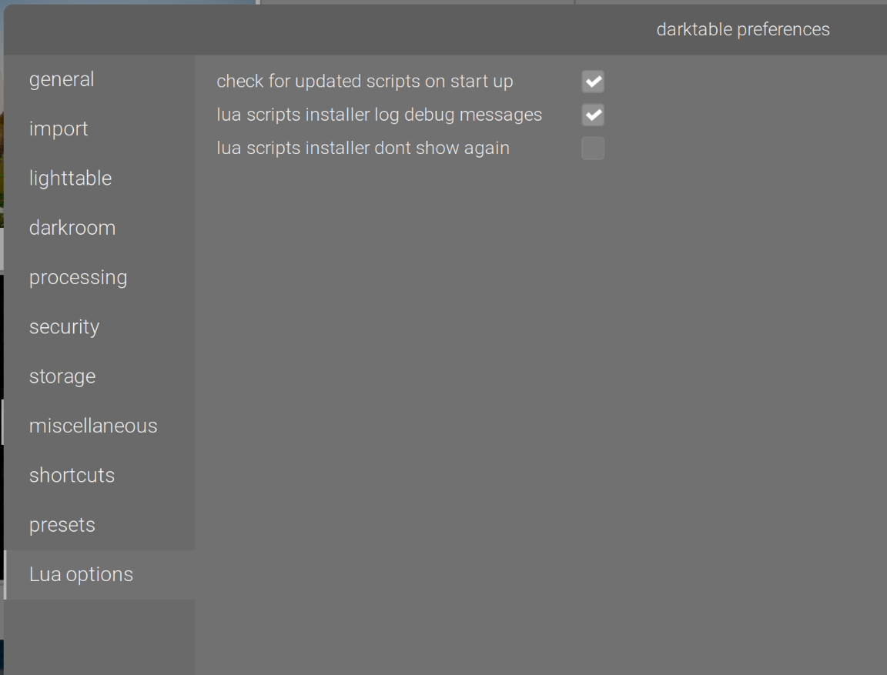This screenshot has height=675, width=887.
Task: Open the miscellaneous settings tab
Action: 93,426
